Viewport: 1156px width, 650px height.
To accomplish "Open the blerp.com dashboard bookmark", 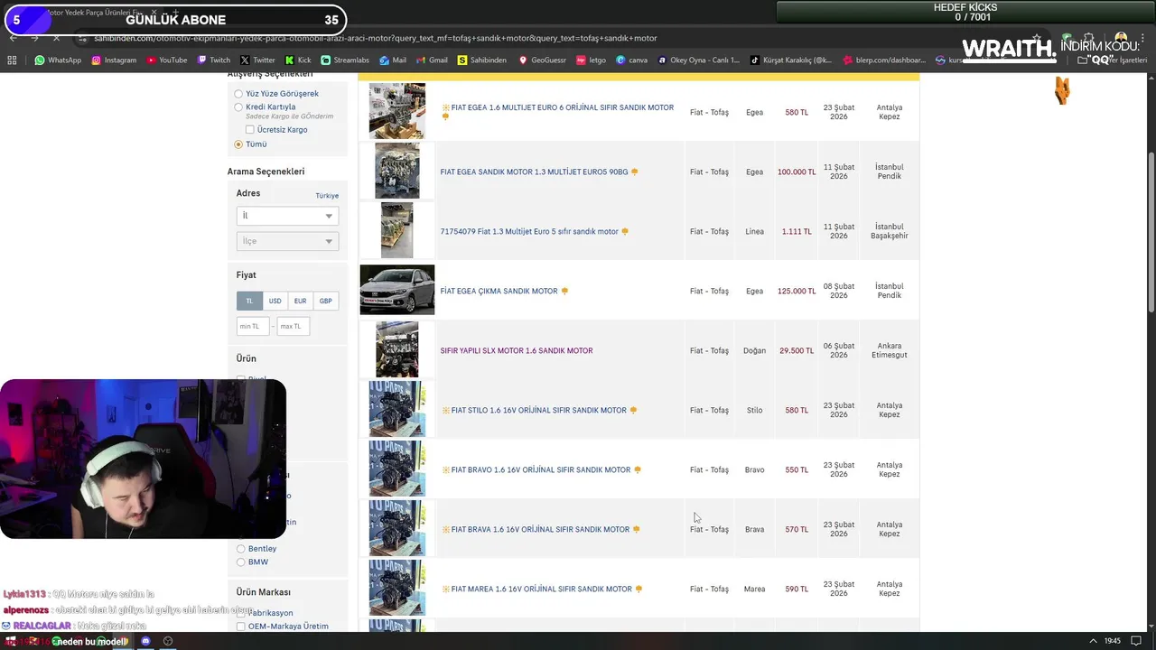I will tap(883, 60).
